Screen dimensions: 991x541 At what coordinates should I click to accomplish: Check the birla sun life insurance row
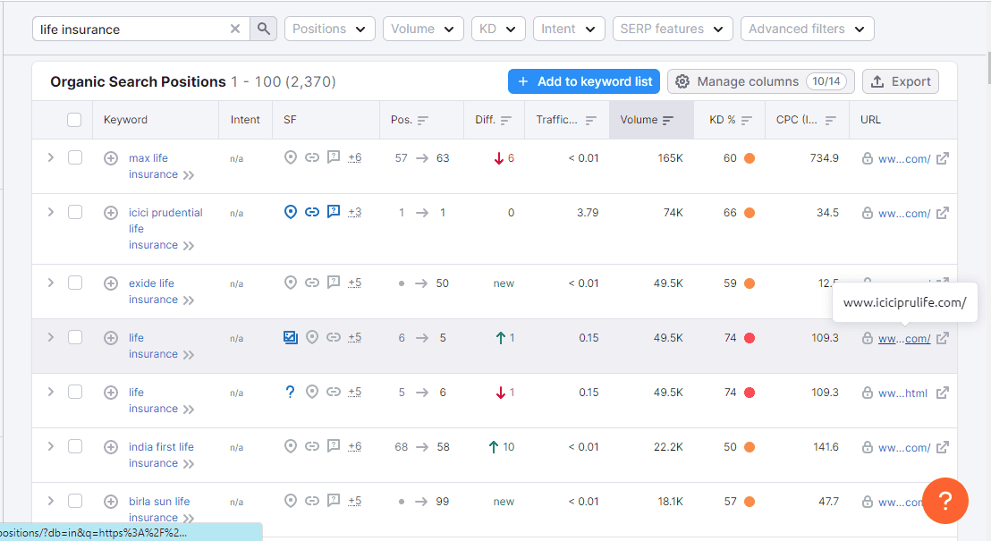pyautogui.click(x=75, y=501)
